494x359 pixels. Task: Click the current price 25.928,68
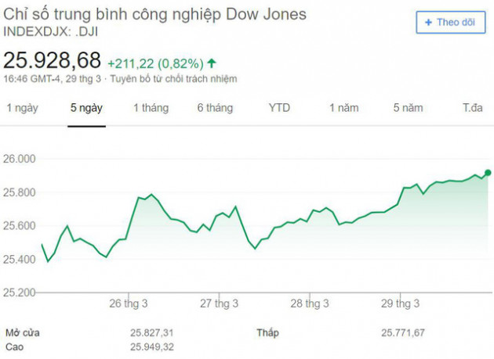point(53,60)
